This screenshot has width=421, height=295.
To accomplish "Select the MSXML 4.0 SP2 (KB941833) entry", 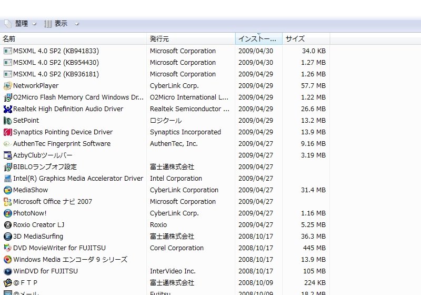I will tap(56, 51).
